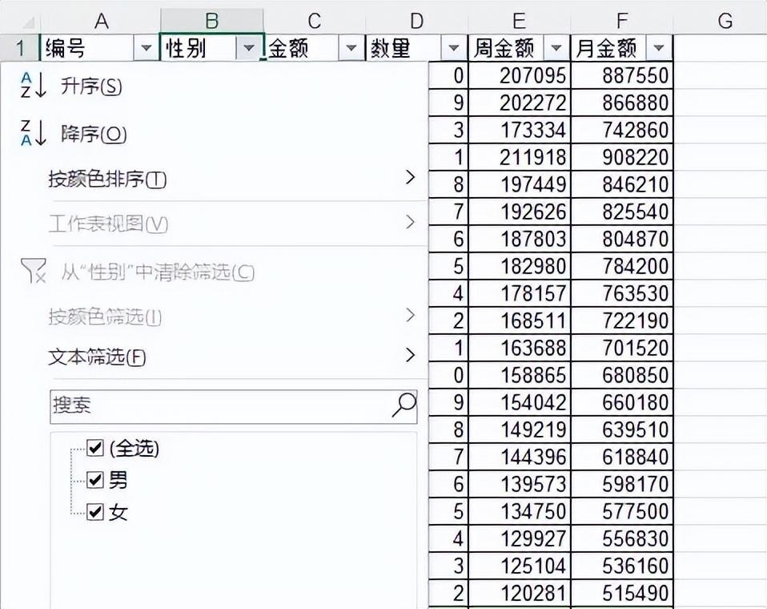767x609 pixels.
Task: Select cell with value 556830
Action: 622,538
